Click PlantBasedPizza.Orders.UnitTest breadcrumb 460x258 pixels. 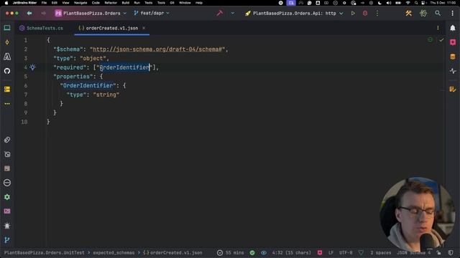click(44, 253)
